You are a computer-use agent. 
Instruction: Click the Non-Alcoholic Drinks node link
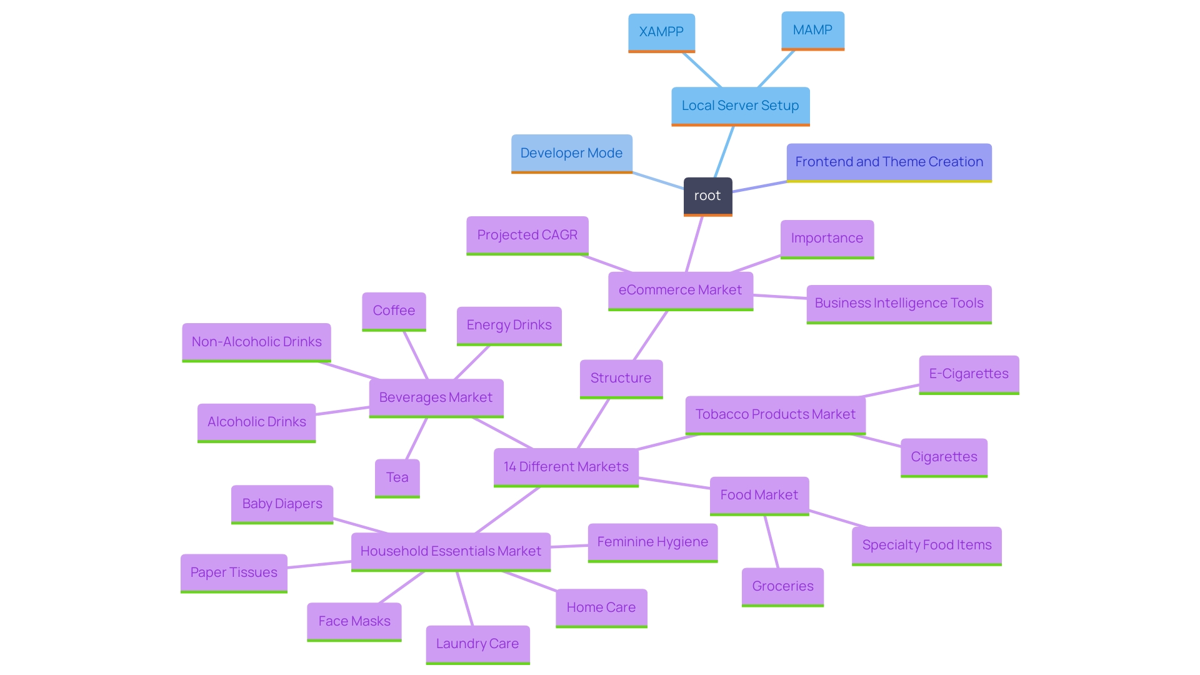coord(256,343)
